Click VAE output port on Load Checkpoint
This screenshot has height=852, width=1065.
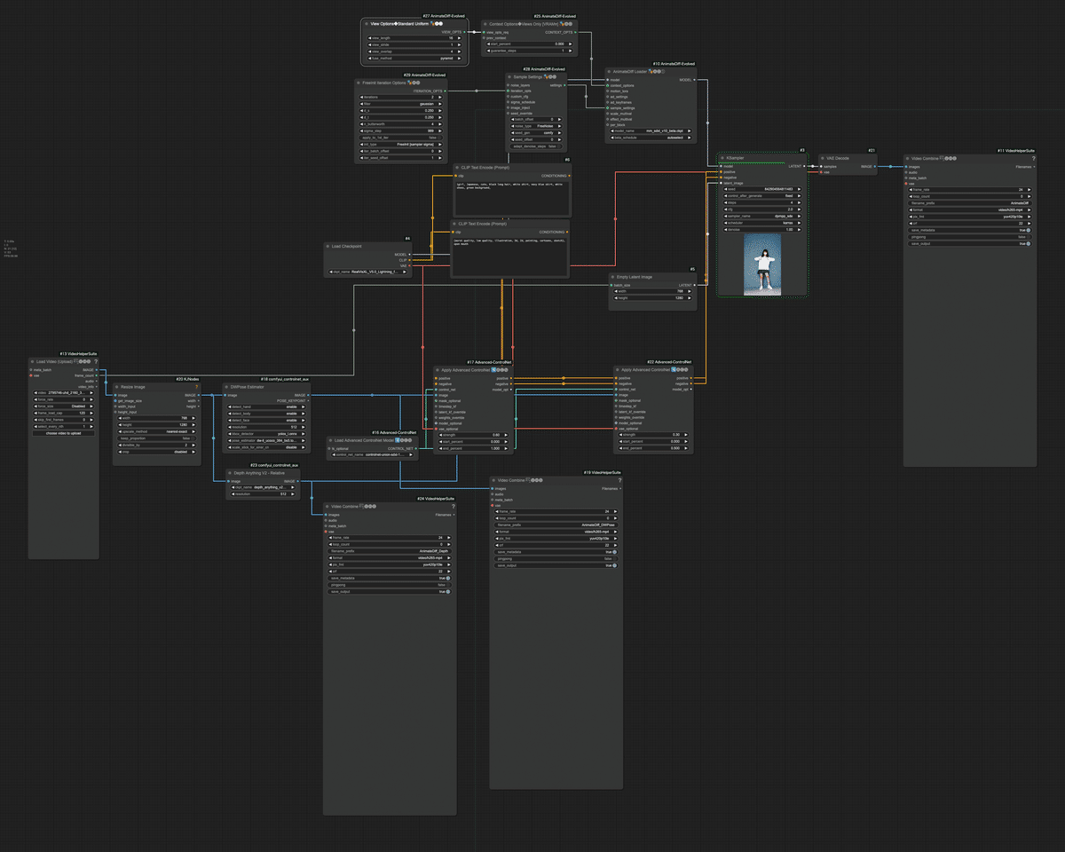[410, 265]
